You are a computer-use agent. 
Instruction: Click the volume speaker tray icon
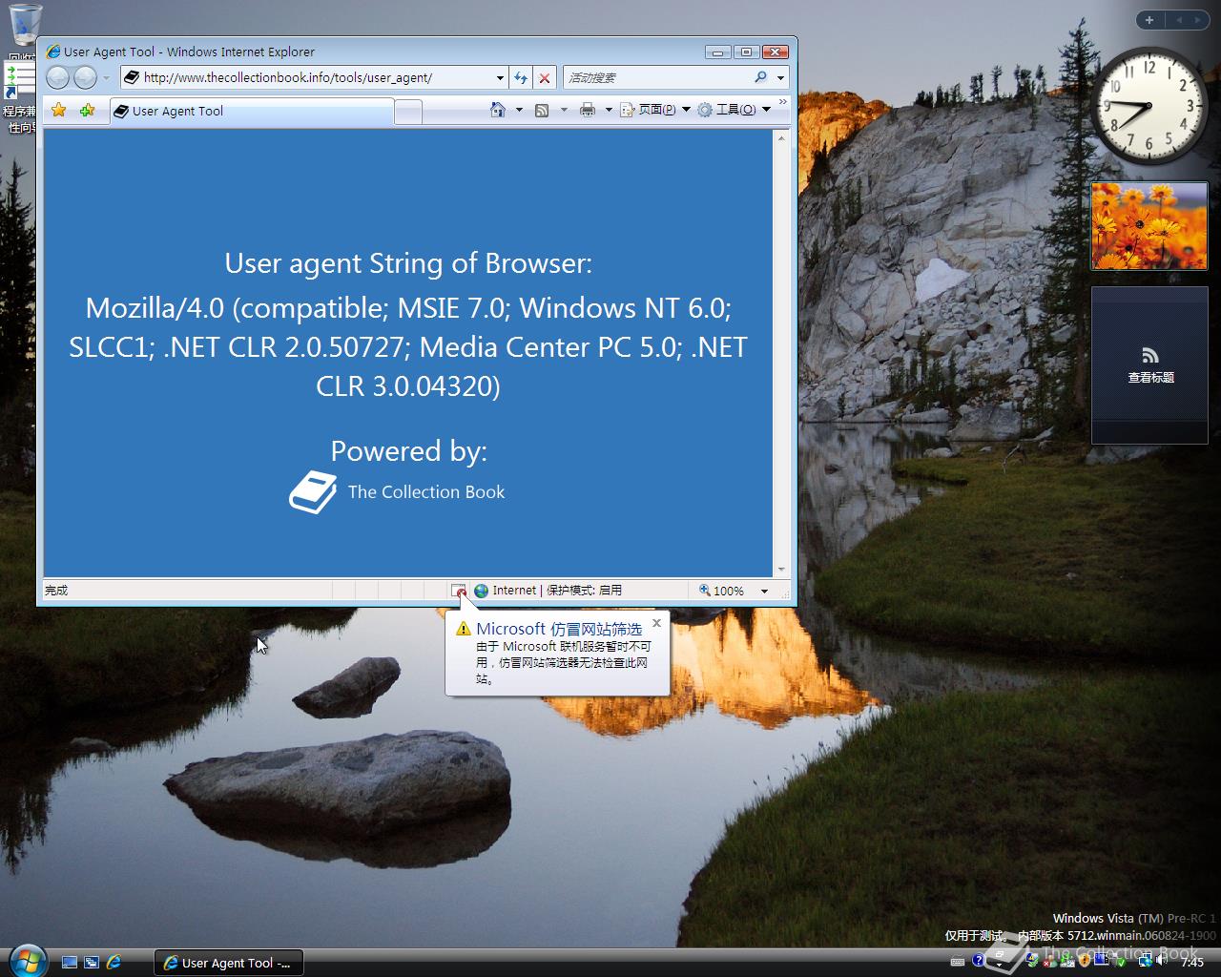tap(1162, 960)
